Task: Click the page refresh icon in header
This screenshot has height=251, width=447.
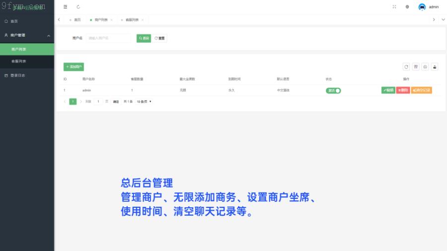Action: click(x=78, y=7)
